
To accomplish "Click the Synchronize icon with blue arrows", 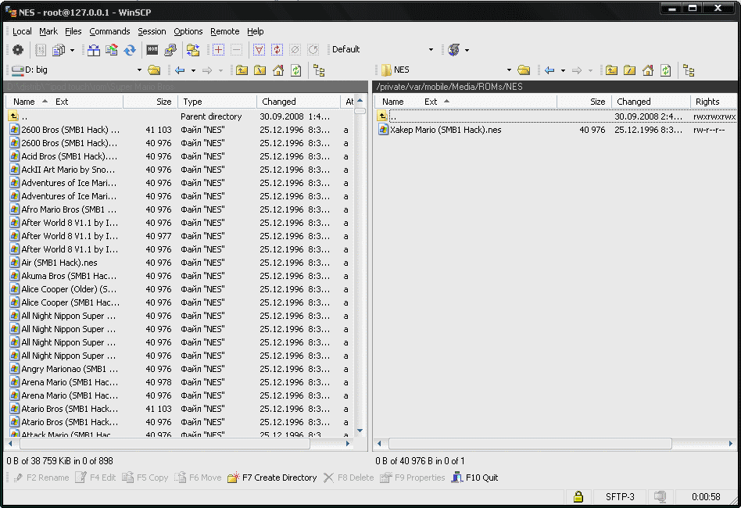I will pos(130,50).
